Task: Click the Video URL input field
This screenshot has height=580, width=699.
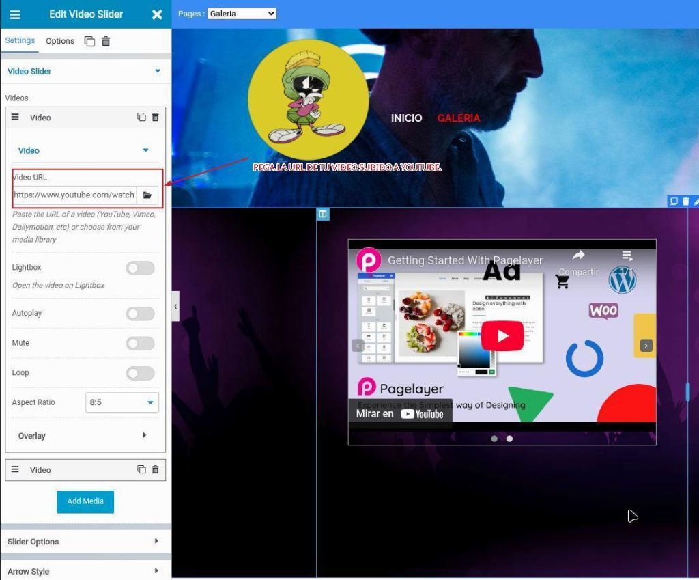Action: click(x=74, y=195)
